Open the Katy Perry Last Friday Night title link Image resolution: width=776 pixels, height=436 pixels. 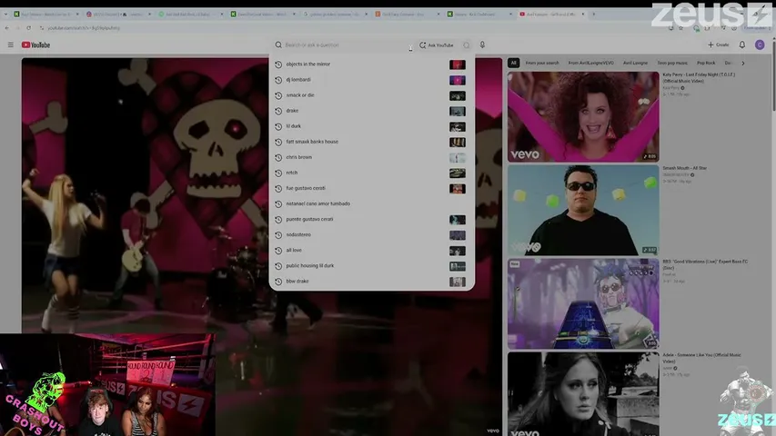coord(699,77)
